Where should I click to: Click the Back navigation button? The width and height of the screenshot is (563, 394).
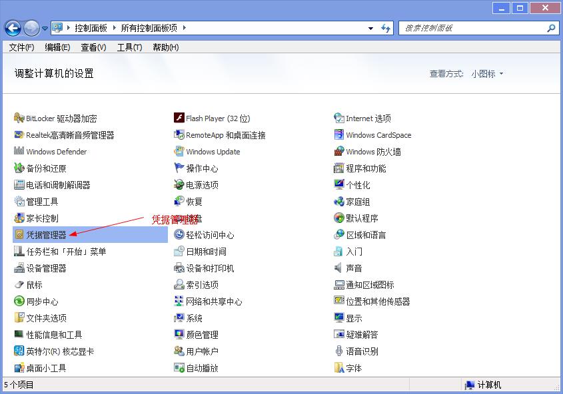[x=13, y=29]
